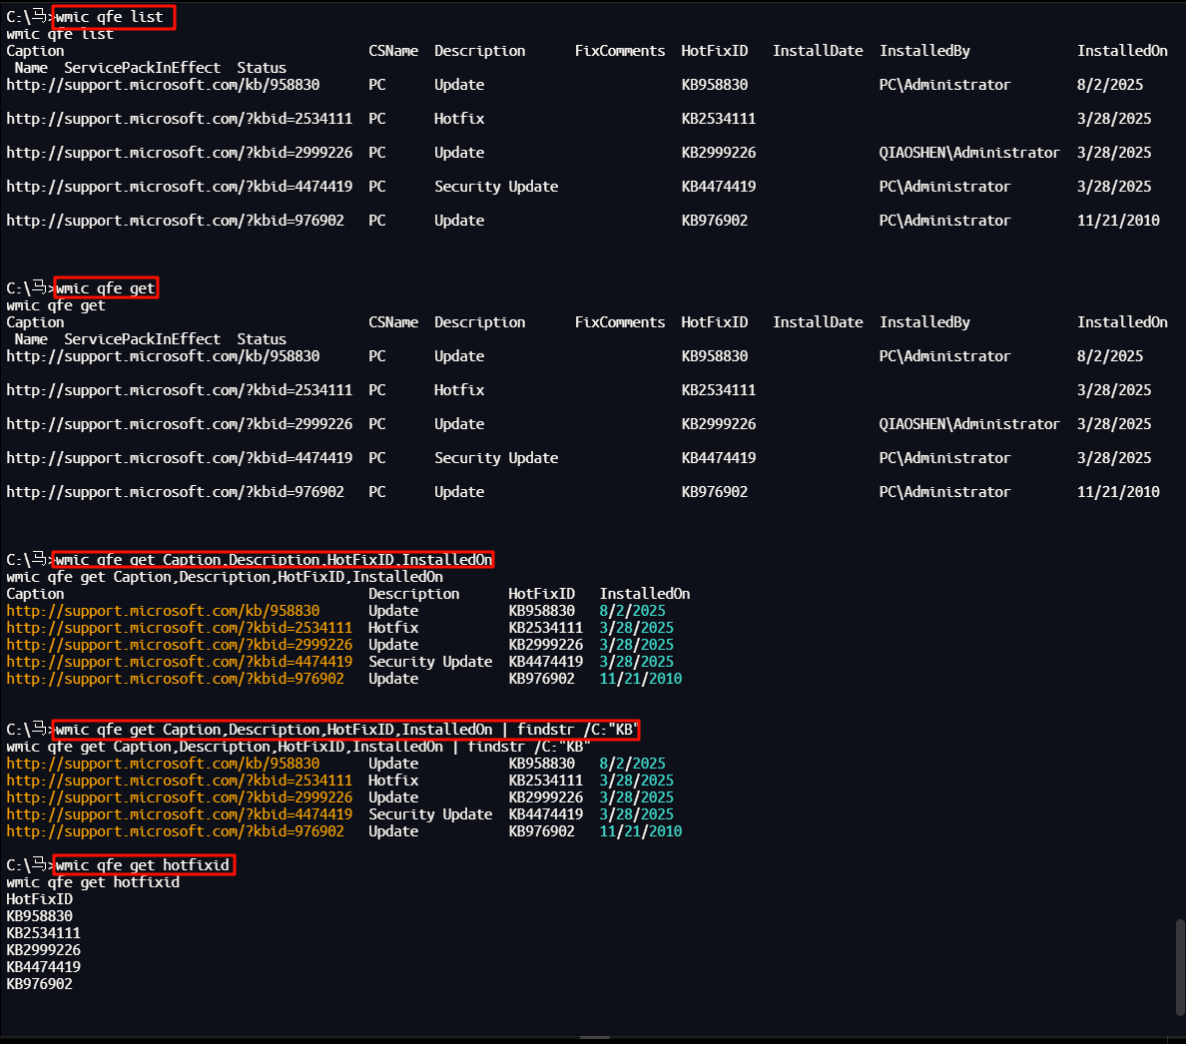Click cyan 8/2/2025 date in findstr output
Screen dimensions: 1186x1044
coord(632,764)
